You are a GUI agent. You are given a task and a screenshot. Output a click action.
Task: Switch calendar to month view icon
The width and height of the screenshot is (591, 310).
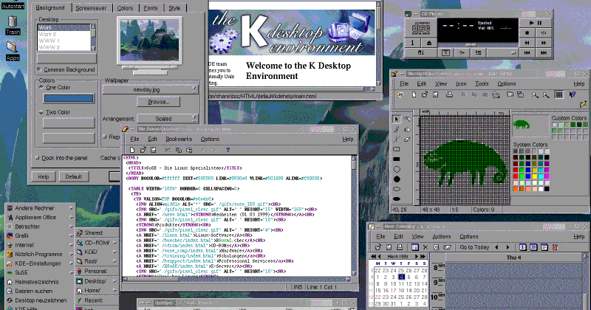click(533, 247)
